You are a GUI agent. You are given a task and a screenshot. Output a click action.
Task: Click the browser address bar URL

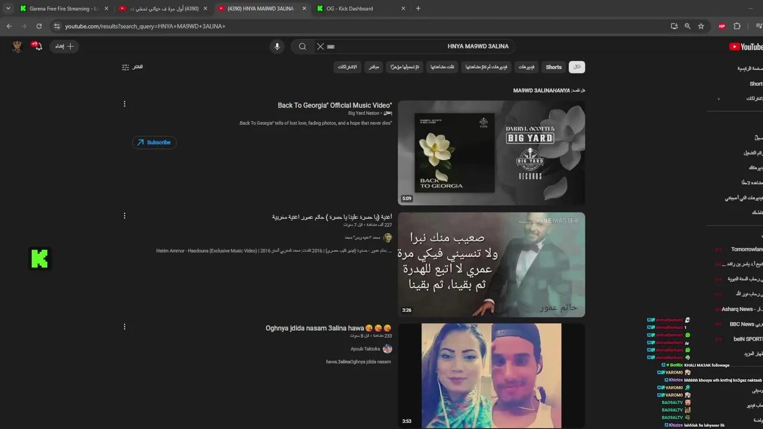145,26
